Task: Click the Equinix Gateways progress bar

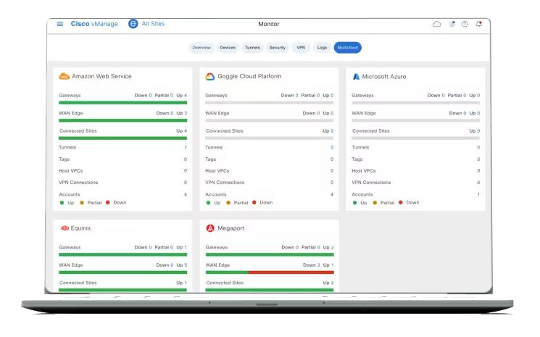Action: click(x=123, y=254)
